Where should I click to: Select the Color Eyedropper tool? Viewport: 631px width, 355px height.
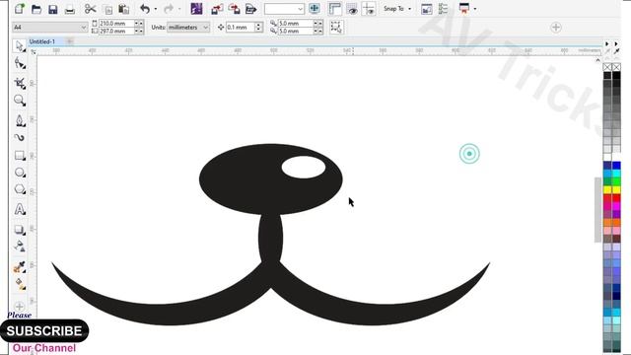(x=20, y=266)
